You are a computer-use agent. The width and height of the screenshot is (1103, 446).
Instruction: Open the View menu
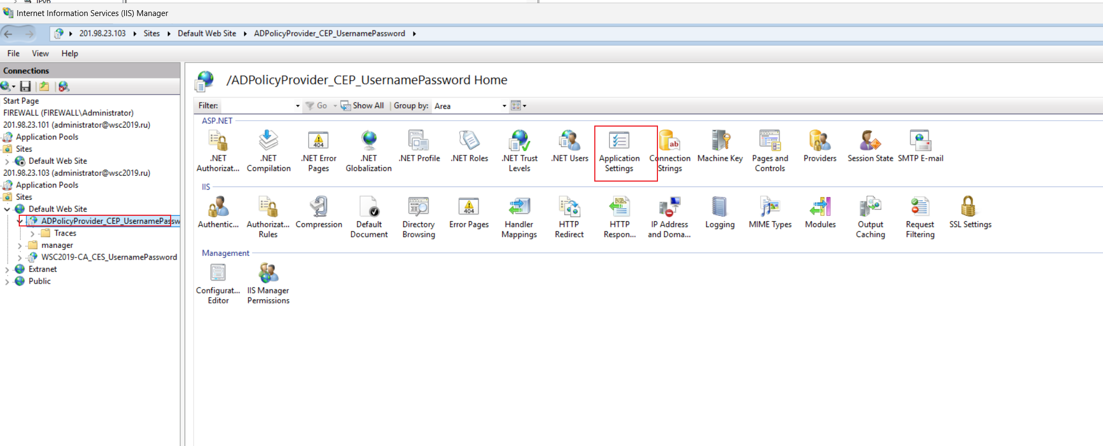coord(40,53)
